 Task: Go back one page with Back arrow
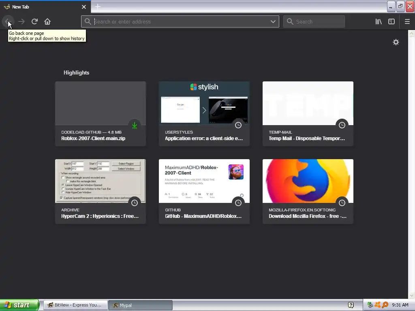point(7,21)
